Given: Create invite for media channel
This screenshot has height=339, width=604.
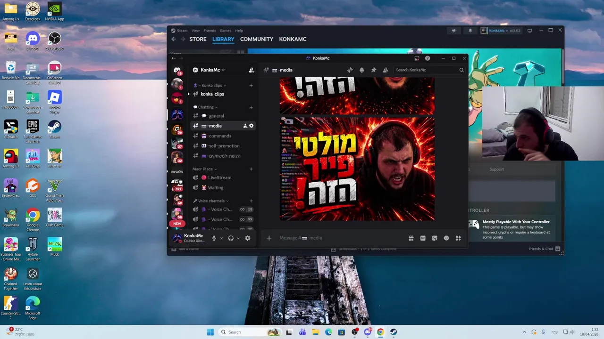Looking at the screenshot, I should point(245,126).
